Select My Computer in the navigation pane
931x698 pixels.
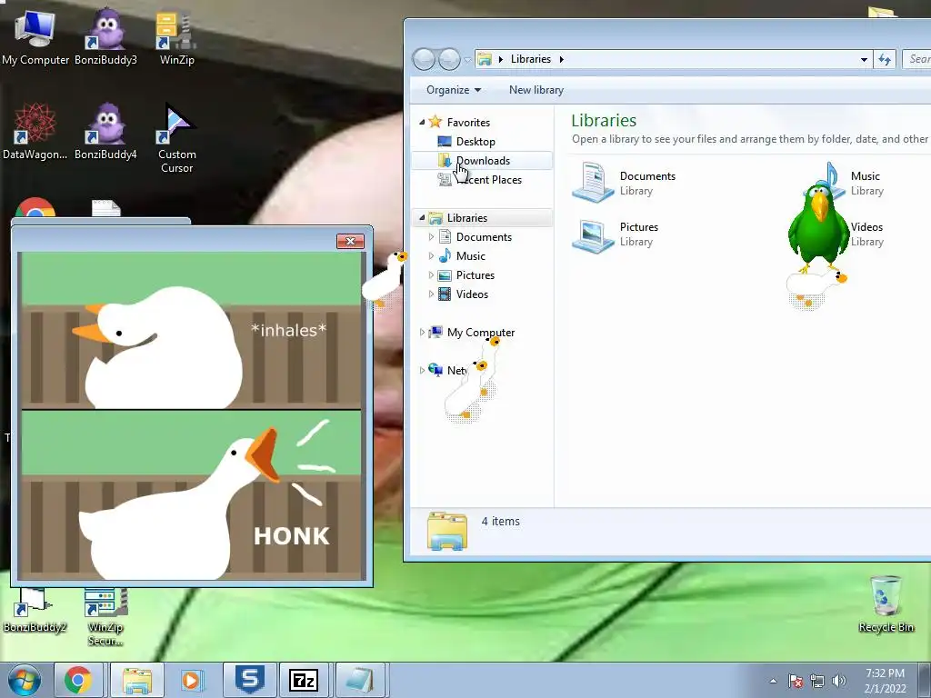(480, 333)
